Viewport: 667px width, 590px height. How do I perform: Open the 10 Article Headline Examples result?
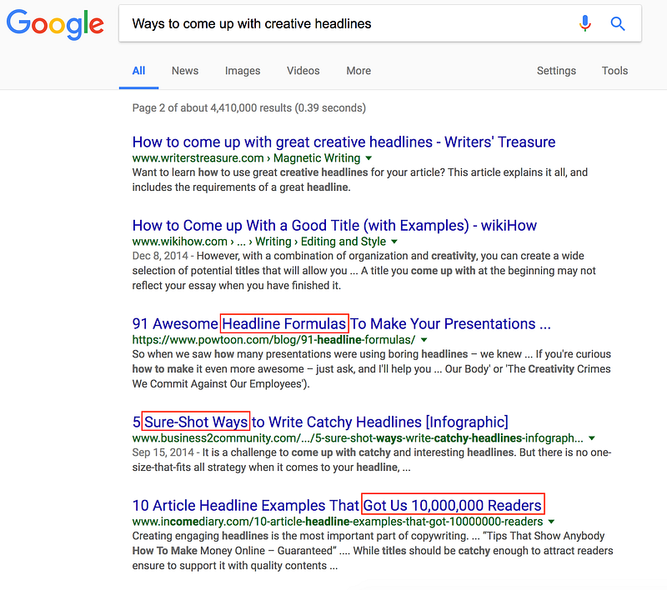click(337, 505)
